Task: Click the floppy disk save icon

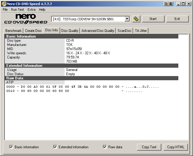Action: pyautogui.click(x=171, y=4)
